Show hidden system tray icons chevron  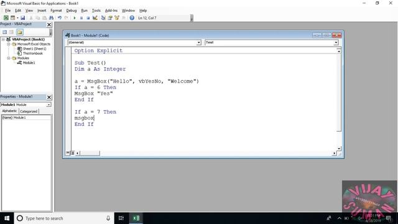click(339, 218)
